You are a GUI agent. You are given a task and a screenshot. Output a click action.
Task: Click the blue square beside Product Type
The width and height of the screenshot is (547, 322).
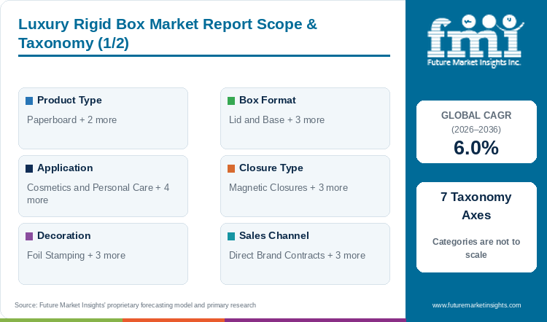coord(29,101)
